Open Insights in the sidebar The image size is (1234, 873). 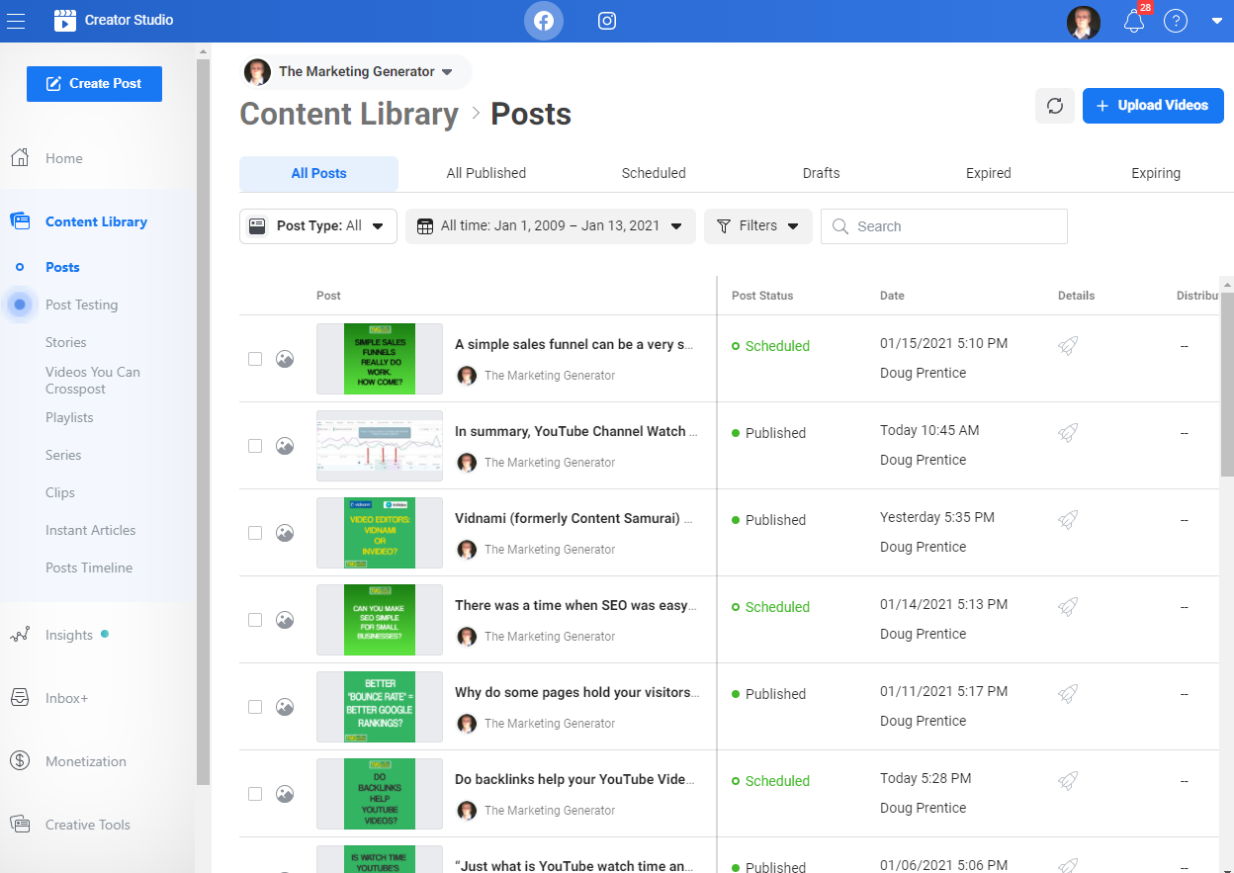(68, 635)
